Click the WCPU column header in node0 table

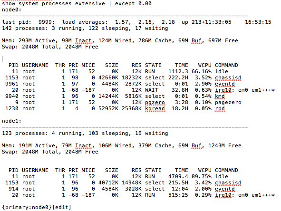pos(204,65)
